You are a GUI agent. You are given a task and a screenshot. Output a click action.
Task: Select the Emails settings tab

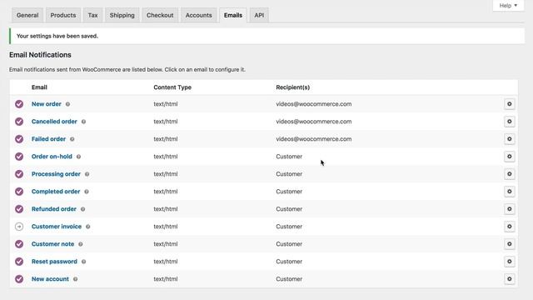[233, 15]
